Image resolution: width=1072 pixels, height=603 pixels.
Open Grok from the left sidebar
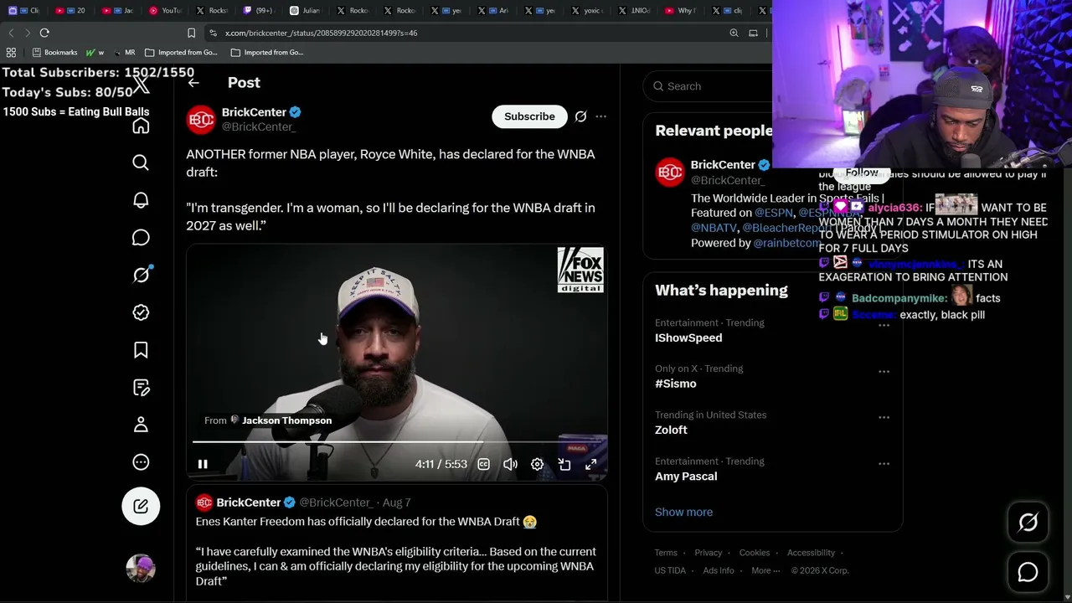(x=141, y=275)
